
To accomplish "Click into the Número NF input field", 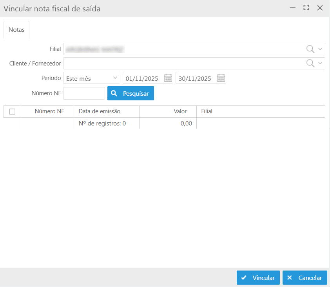I will tap(84, 93).
